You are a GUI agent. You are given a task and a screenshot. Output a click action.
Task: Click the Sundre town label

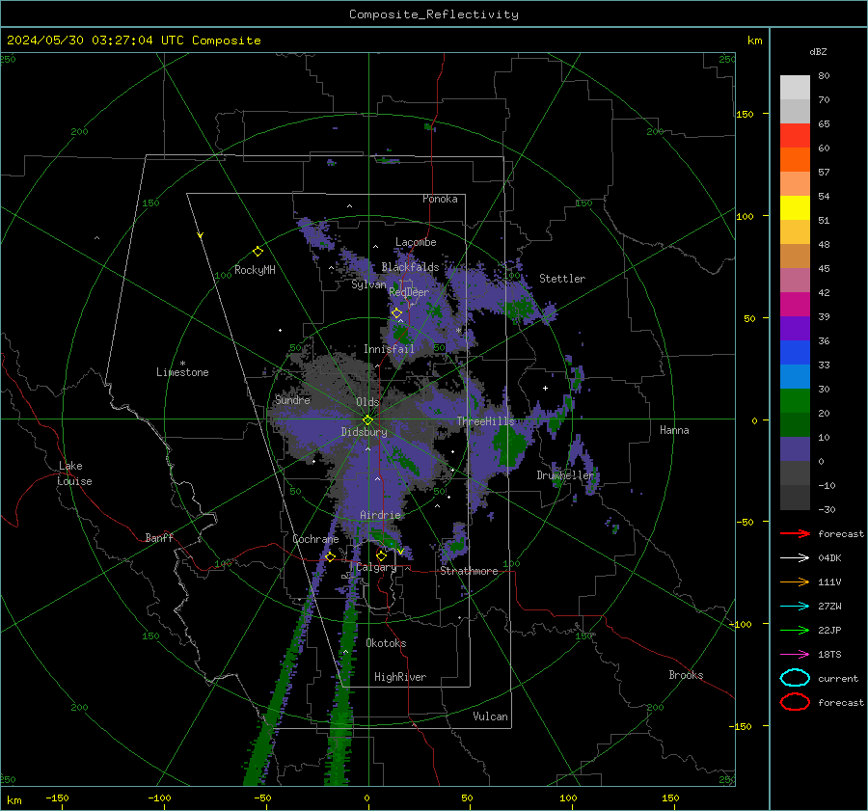292,399
